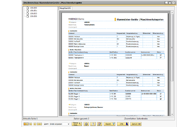Click the category number 100003 in the report
177x127 pixels.
(x=87, y=105)
